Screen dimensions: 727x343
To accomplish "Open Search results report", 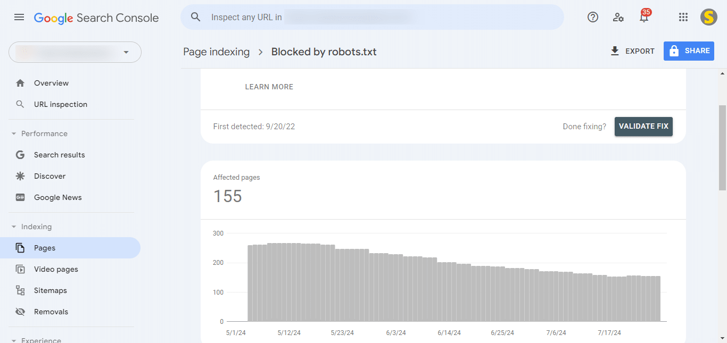I will (70, 155).
